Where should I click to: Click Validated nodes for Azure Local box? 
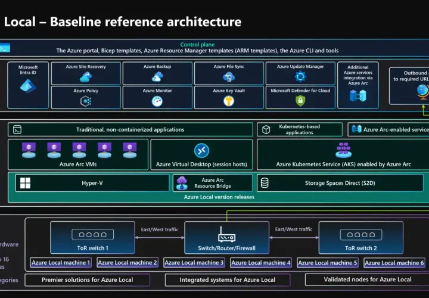coord(367,280)
